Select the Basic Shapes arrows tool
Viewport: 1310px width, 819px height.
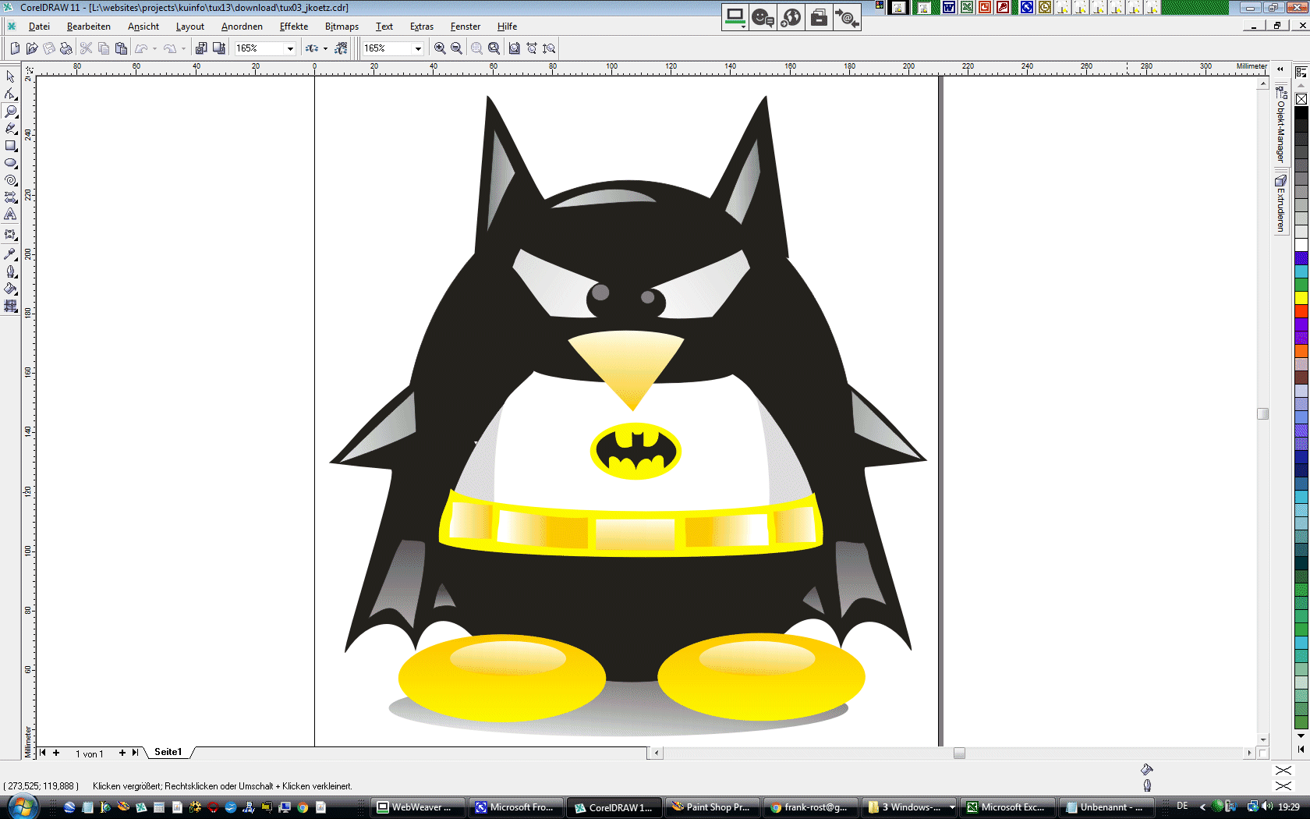click(10, 197)
